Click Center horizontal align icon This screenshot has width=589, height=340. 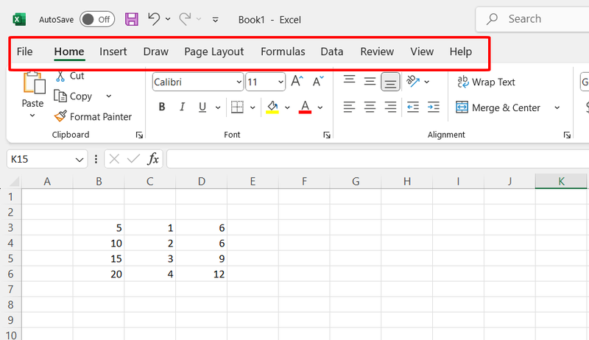(370, 107)
